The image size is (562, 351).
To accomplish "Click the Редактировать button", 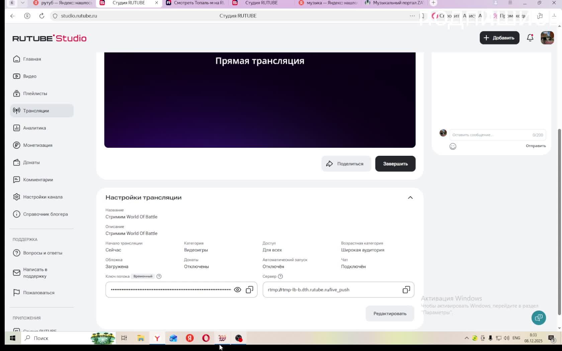I will [390, 314].
